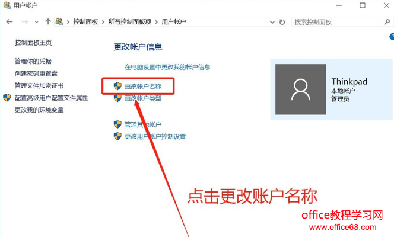Click shield icon beside 更改用户帐户控制设置
The image size is (394, 237).
point(117,136)
